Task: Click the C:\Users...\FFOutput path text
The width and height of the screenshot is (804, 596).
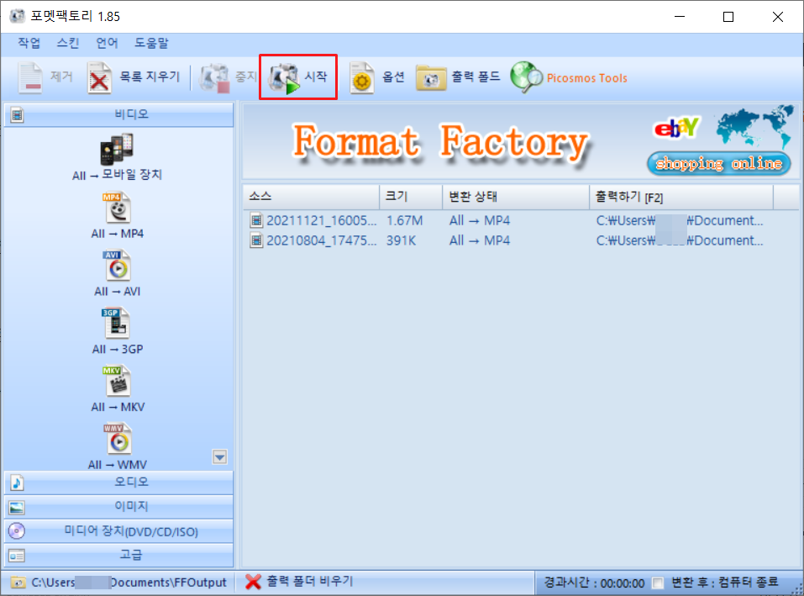Action: (129, 583)
